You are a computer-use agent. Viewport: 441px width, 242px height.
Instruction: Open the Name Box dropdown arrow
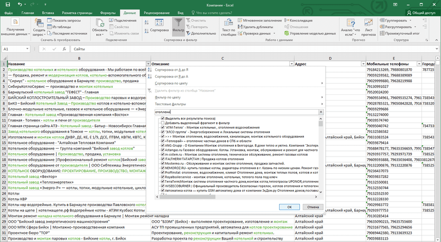[x=28, y=49]
